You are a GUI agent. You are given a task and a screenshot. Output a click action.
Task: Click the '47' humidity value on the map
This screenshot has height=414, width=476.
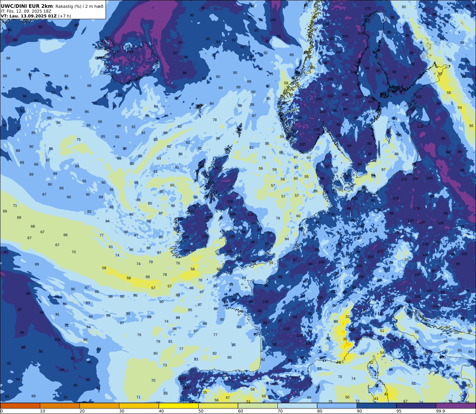coord(228,397)
